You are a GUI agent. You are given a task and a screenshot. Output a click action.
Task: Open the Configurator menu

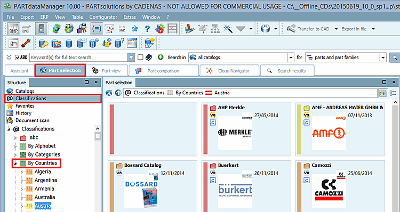click(x=103, y=17)
